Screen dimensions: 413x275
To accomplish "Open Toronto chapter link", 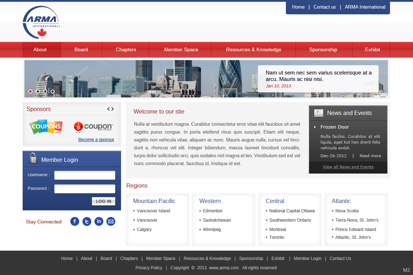I will click(277, 237).
